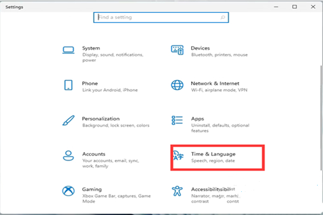The height and width of the screenshot is (215, 323).
Task: Click the vertical scrollbar of Settings
Action: tap(321, 118)
